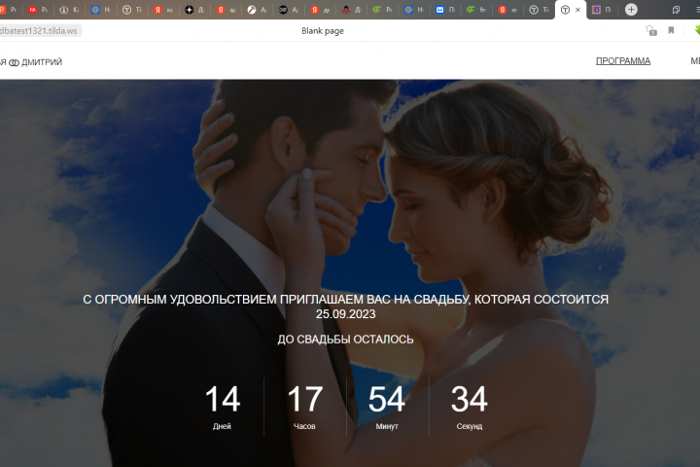This screenshot has height=467, width=700.
Task: Click the protection icon with badge 1
Action: [651, 31]
